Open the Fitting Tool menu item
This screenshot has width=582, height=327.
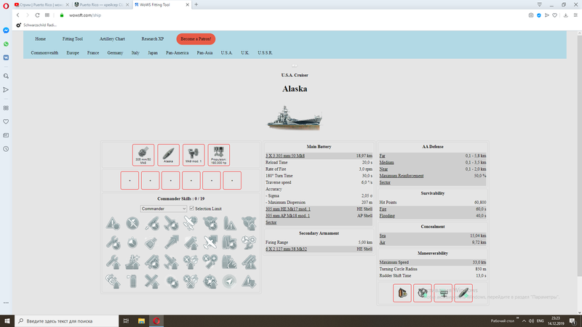(x=72, y=39)
